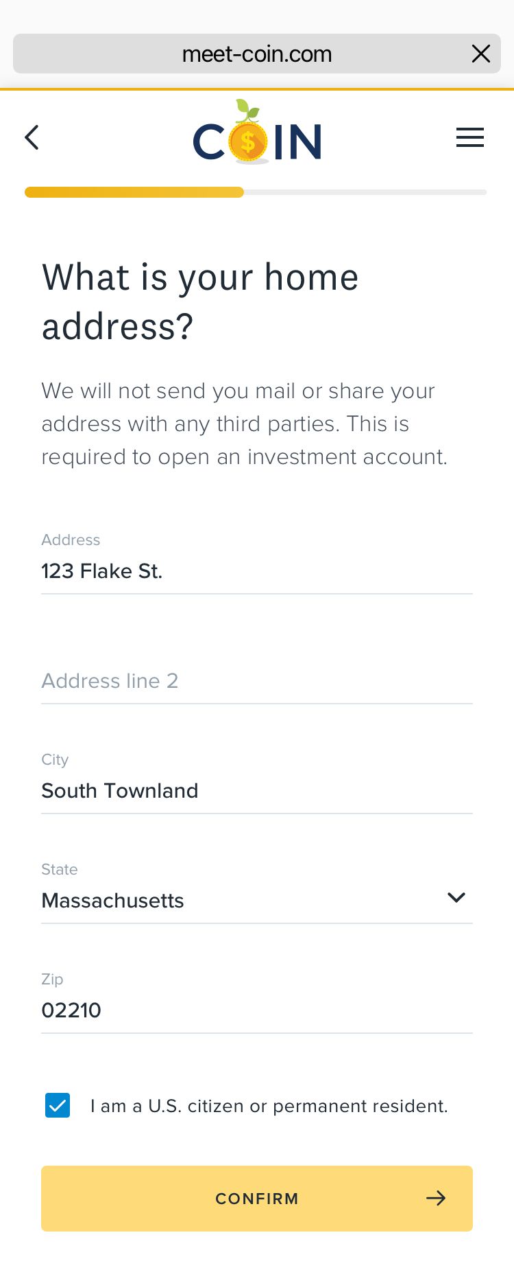Viewport: 514px width, 1270px height.
Task: Select the Address line 2 field
Action: coord(257,681)
